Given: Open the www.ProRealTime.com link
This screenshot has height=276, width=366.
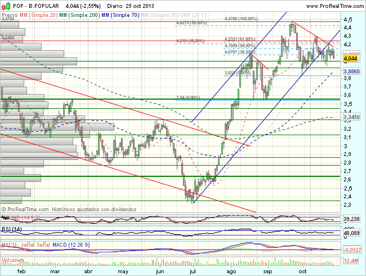Looking at the screenshot, I should [335, 6].
